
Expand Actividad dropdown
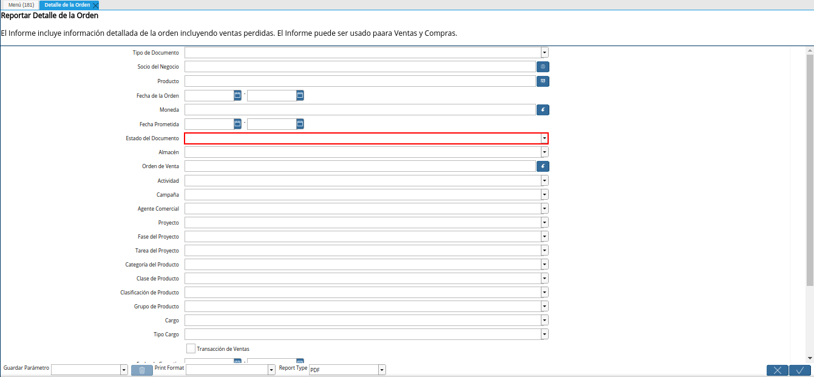(x=544, y=180)
